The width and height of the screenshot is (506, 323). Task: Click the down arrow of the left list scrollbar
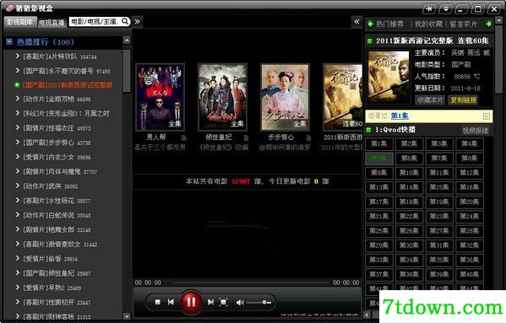127,316
